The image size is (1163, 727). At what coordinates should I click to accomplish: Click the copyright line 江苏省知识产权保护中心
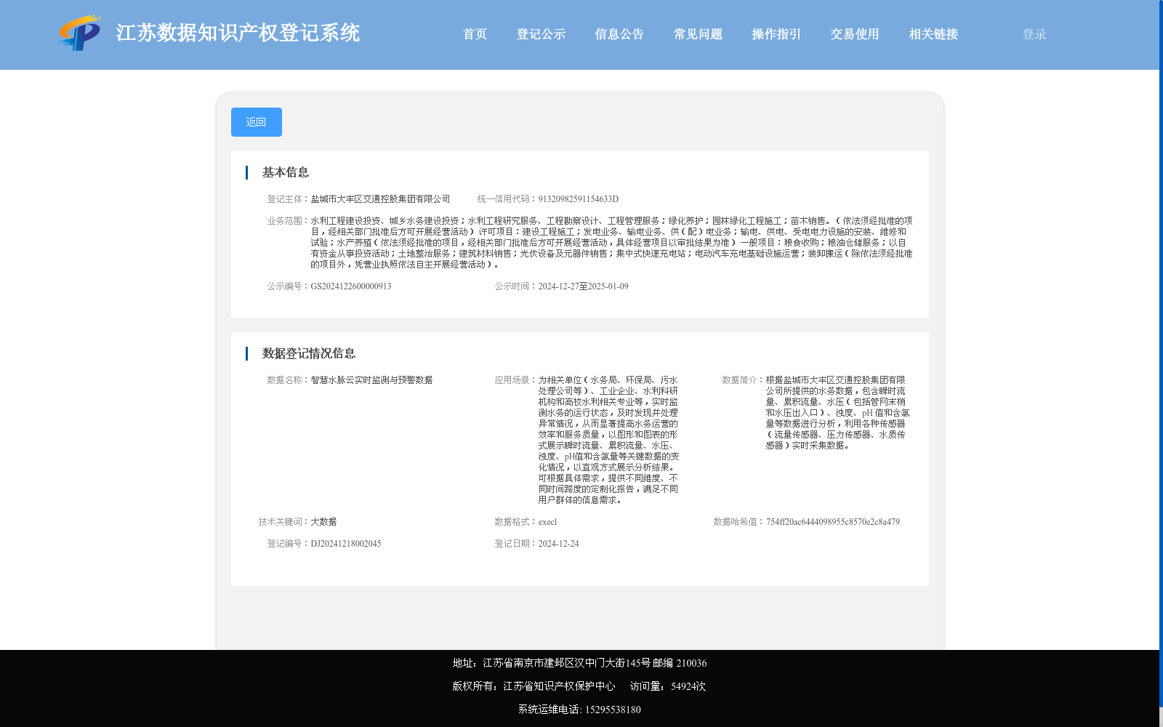point(534,686)
